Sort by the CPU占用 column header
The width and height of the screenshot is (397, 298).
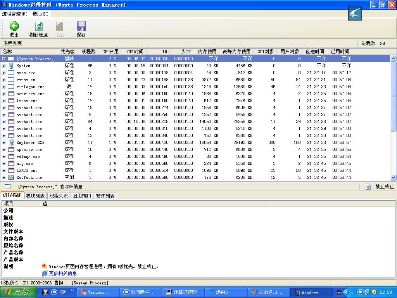pos(110,52)
